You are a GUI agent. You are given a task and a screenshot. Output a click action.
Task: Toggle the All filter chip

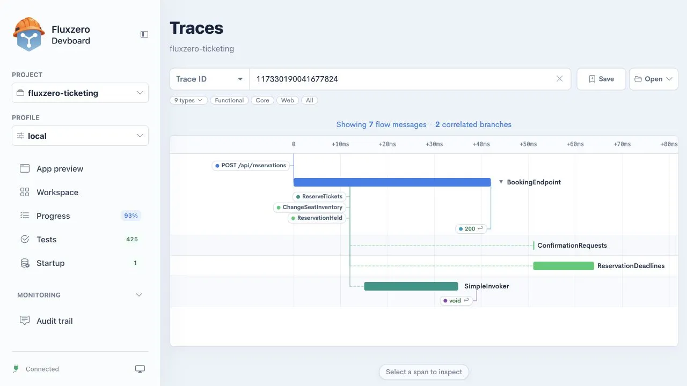click(x=310, y=100)
